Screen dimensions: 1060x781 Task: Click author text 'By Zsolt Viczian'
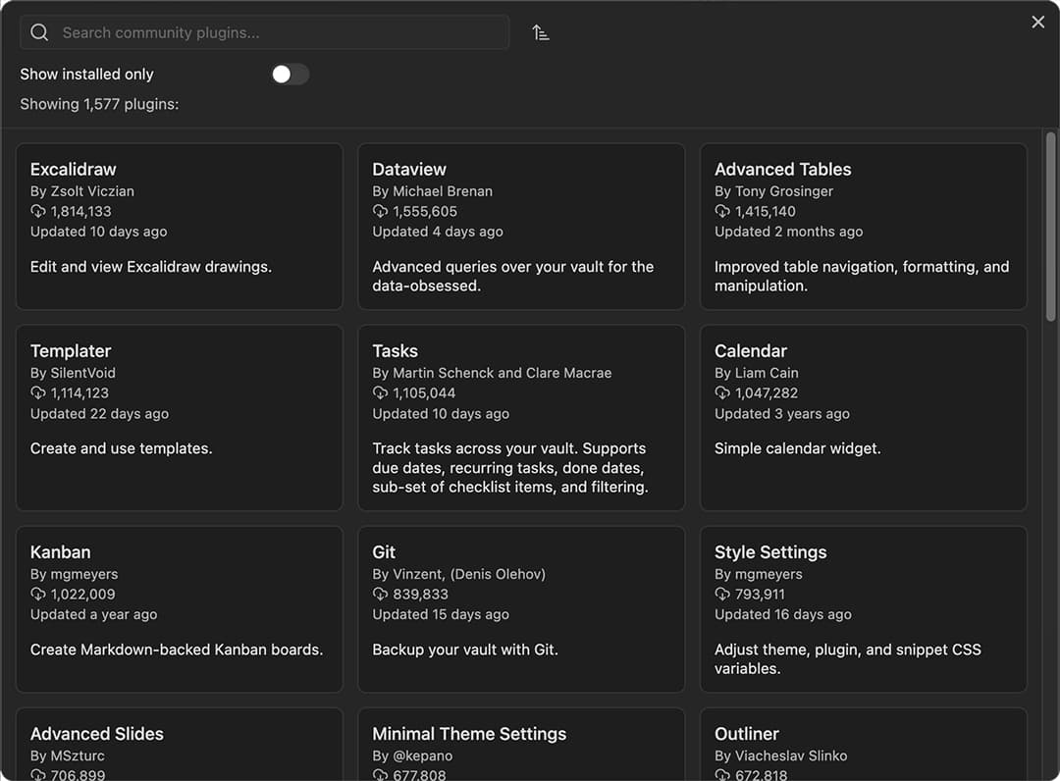pyautogui.click(x=82, y=192)
